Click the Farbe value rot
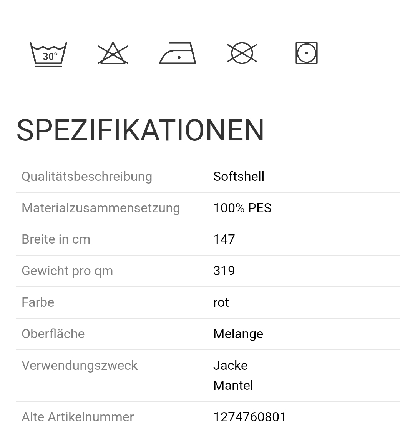415x441 pixels. (221, 302)
